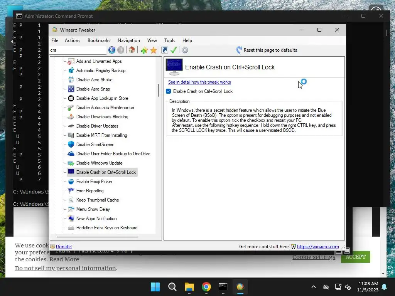Click the search box containing cra

(x=78, y=50)
